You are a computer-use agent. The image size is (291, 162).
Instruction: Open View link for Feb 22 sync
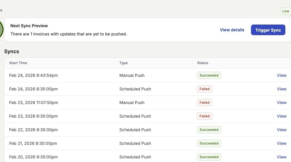(282, 130)
